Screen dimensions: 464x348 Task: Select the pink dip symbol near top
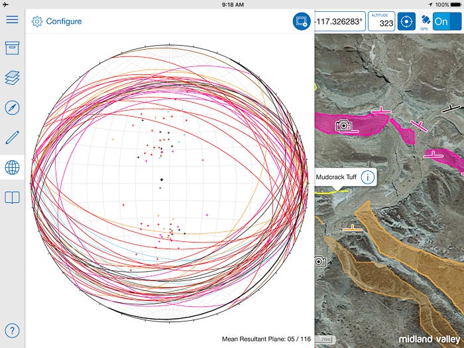380,110
